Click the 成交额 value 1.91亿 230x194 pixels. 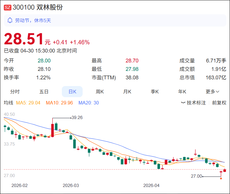(x=219, y=69)
